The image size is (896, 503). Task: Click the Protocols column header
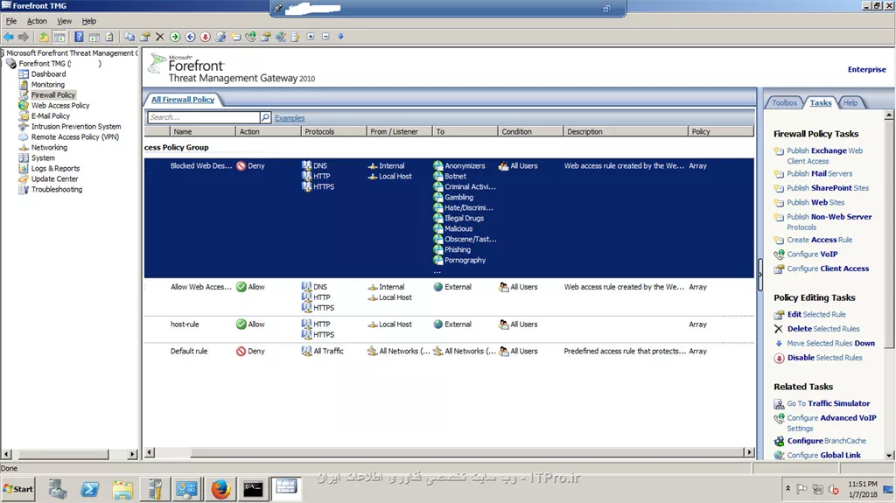333,131
